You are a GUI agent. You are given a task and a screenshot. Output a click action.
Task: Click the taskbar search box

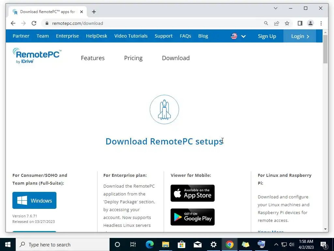(x=63, y=244)
